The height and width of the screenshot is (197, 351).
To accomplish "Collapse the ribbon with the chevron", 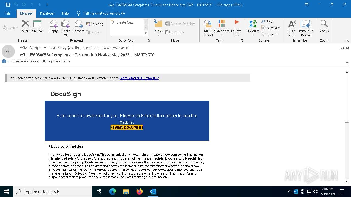I will (347, 41).
